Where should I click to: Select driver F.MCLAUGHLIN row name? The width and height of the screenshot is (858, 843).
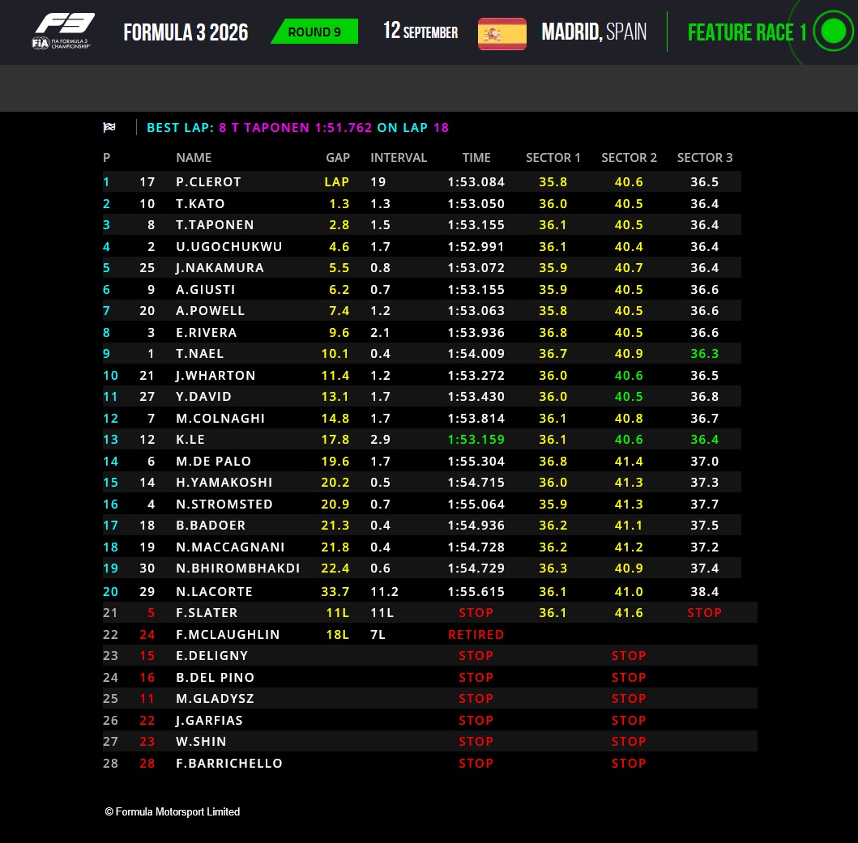coord(228,635)
